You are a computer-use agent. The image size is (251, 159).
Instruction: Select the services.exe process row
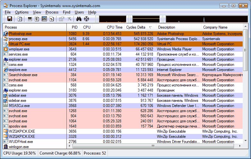pyautogui.click(x=123, y=54)
